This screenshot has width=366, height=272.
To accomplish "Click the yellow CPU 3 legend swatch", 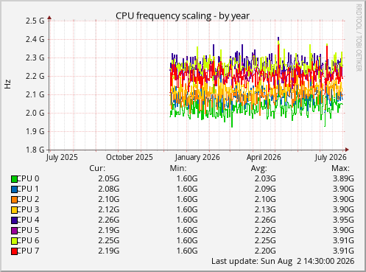I will 14,210.
